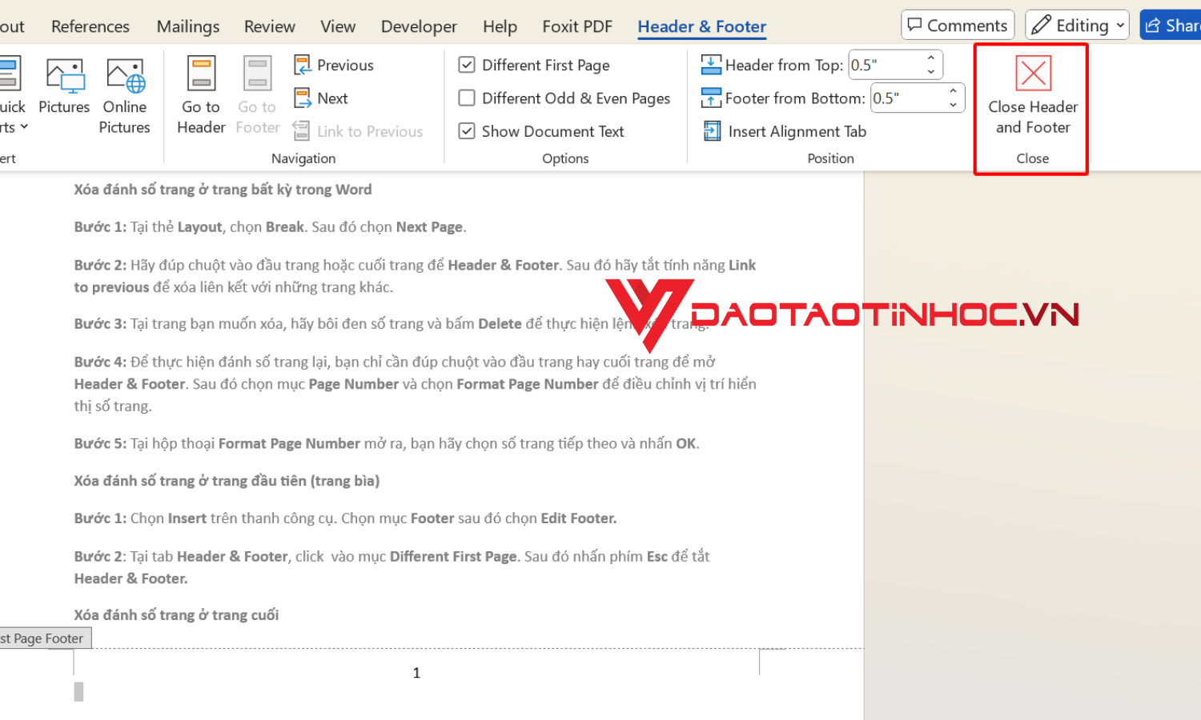Screen dimensions: 1201x720
Task: Enable Different Odd & Even Pages
Action: [x=467, y=98]
